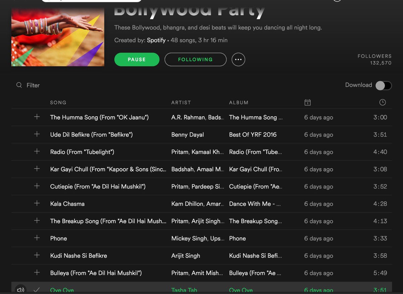Open artist Pritam, Kamaal Kh...
This screenshot has height=294, width=403.
tap(197, 152)
